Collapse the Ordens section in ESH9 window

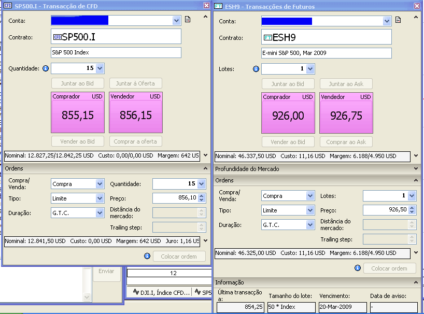pyautogui.click(x=416, y=180)
